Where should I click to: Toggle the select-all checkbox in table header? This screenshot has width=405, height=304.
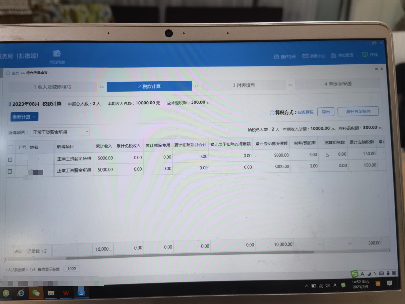(11, 147)
